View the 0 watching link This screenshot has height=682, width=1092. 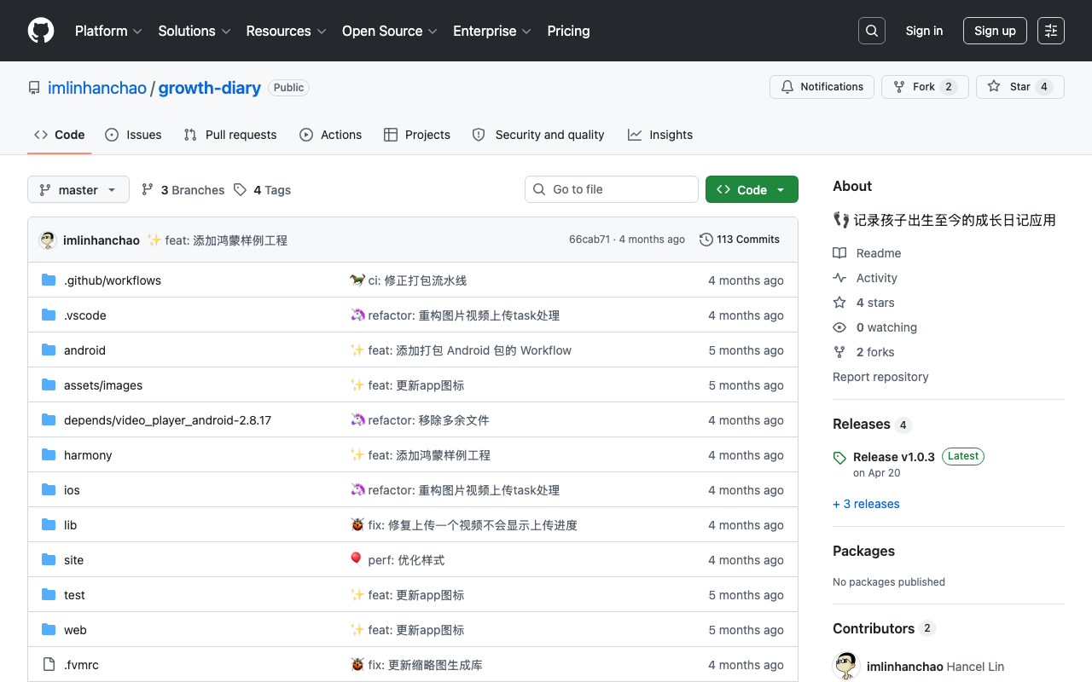pos(875,327)
